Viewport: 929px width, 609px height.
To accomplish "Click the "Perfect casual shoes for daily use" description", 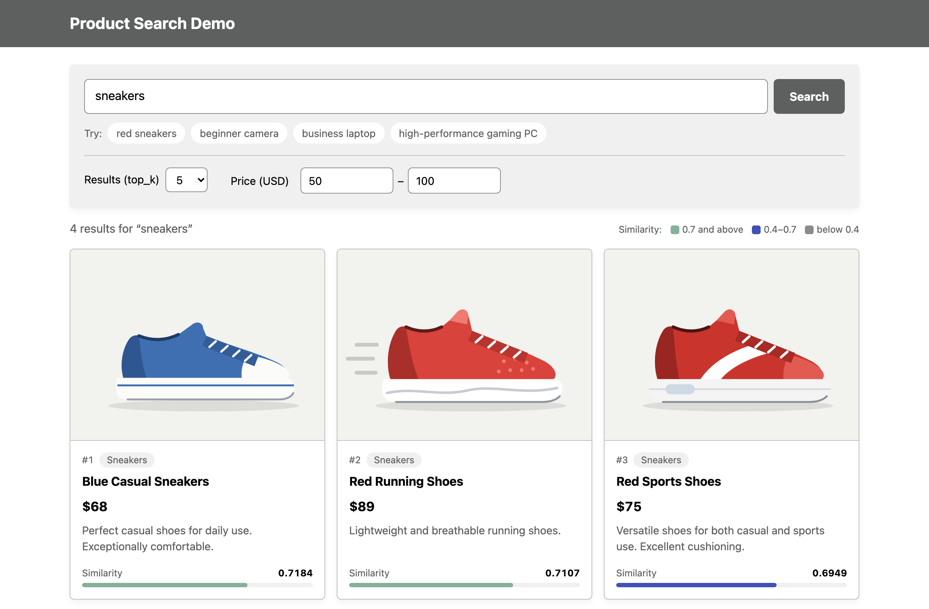I will [x=167, y=538].
